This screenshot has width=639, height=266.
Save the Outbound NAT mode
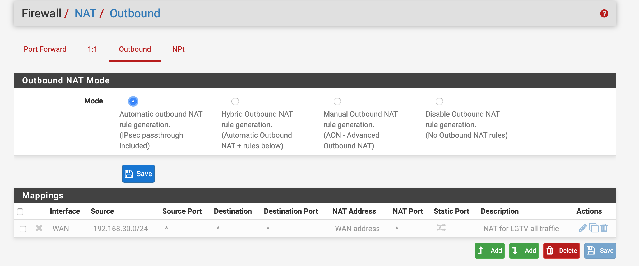138,174
